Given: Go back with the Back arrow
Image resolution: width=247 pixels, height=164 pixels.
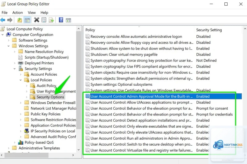Looking at the screenshot, I should click(3, 20).
